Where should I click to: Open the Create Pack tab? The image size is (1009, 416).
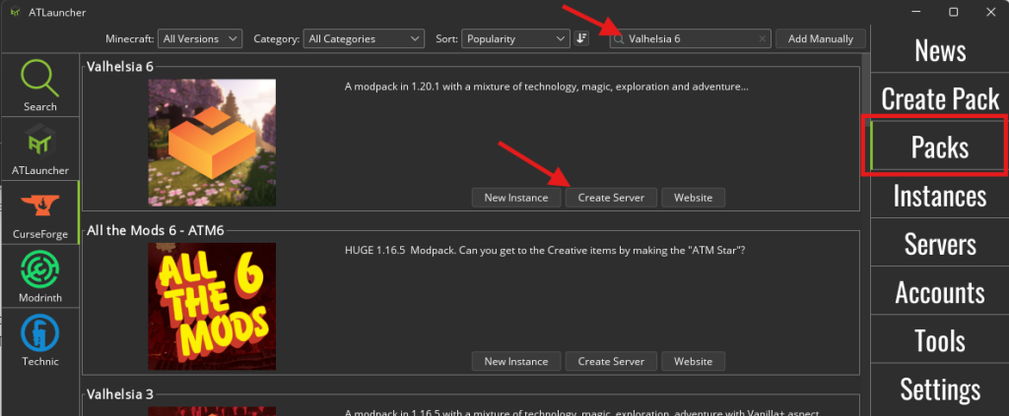939,98
